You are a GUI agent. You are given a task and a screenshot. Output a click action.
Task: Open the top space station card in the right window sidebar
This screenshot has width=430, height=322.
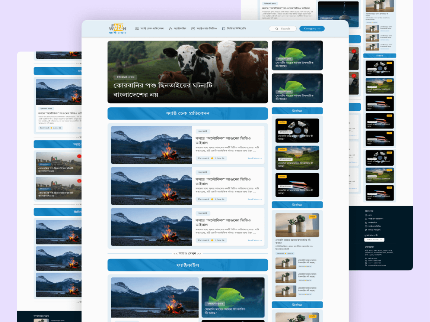tap(379, 68)
